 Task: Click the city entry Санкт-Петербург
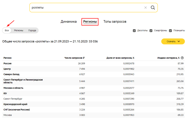pos(13,99)
